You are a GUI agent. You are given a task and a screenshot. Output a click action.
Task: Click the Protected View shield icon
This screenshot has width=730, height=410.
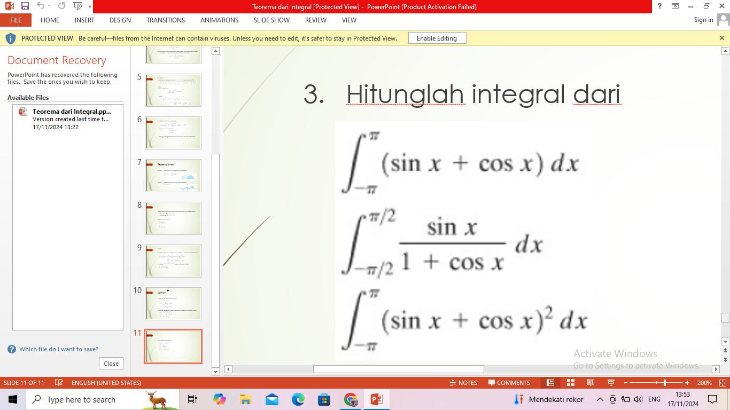click(x=10, y=38)
